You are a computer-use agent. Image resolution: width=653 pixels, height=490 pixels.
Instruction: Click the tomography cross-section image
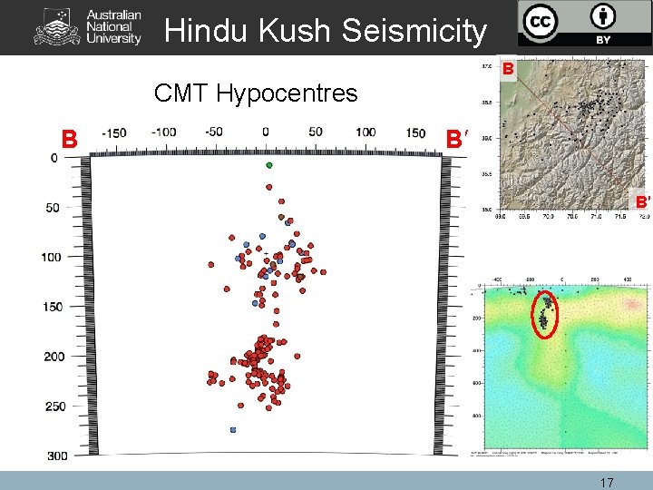click(565, 367)
